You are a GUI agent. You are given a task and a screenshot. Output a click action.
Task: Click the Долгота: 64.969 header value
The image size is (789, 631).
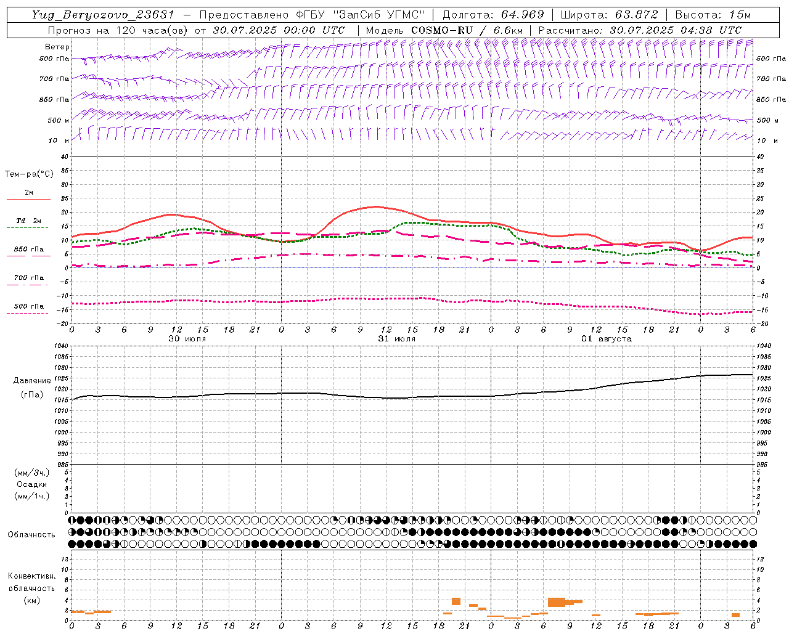(x=494, y=15)
